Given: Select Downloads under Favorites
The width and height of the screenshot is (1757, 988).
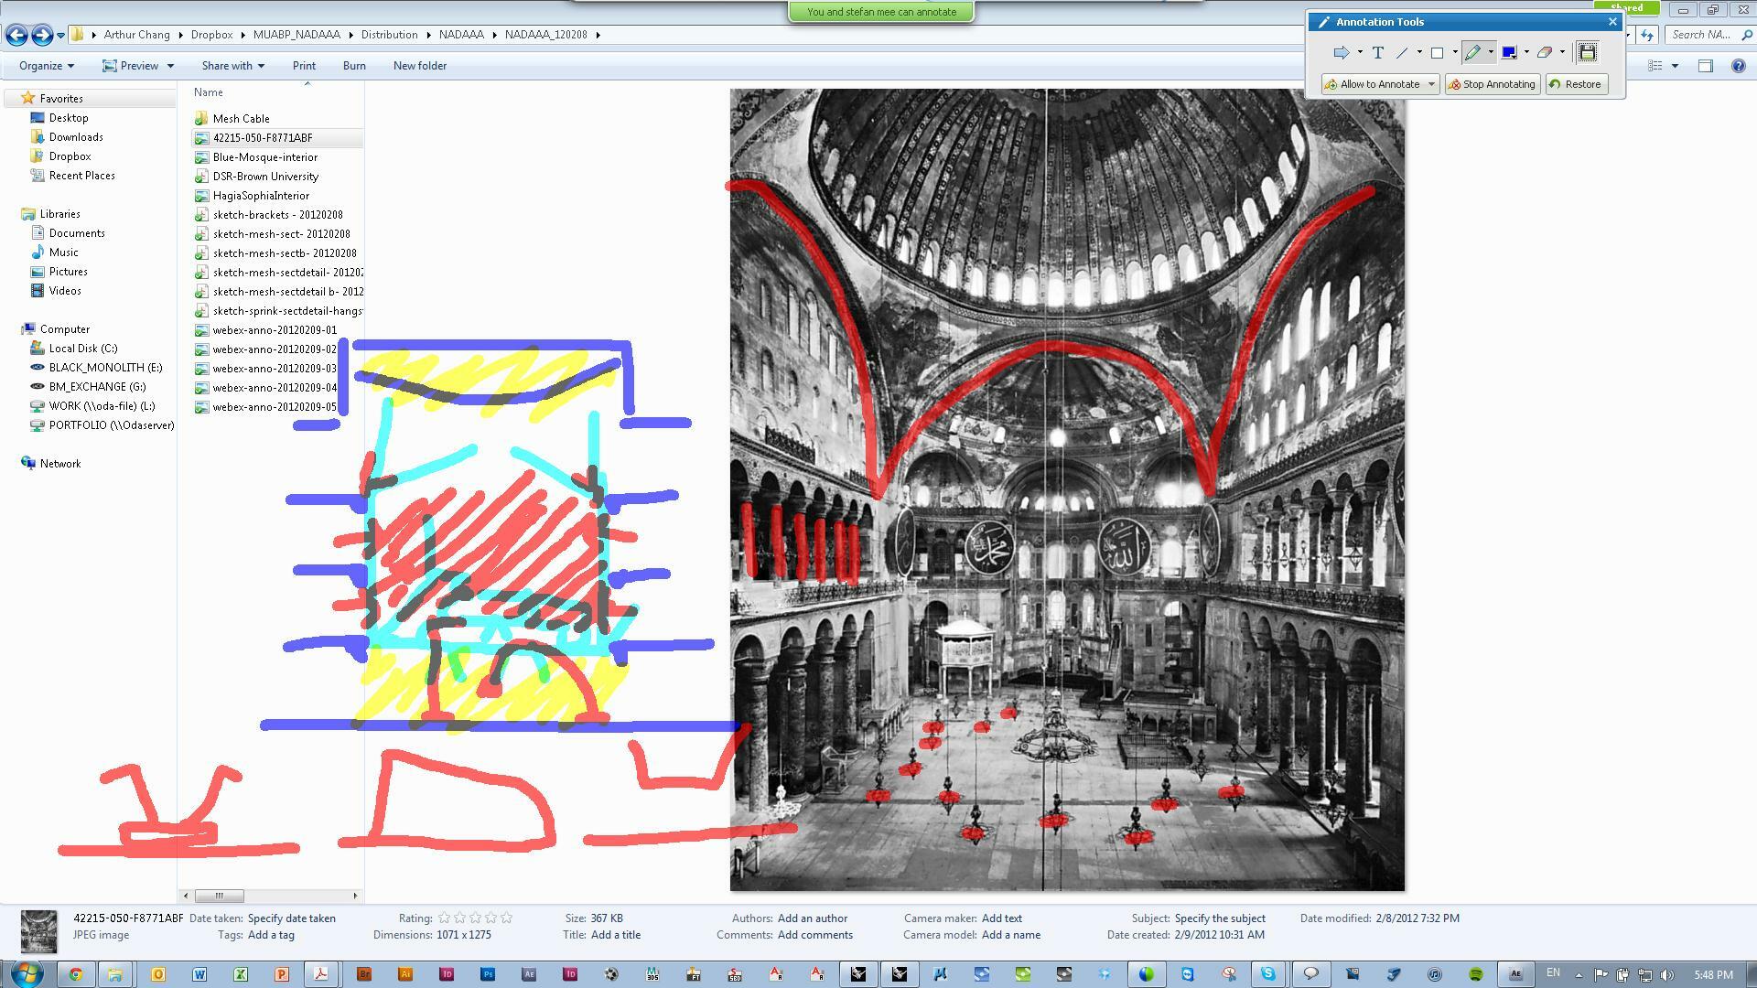Looking at the screenshot, I should click(x=76, y=137).
